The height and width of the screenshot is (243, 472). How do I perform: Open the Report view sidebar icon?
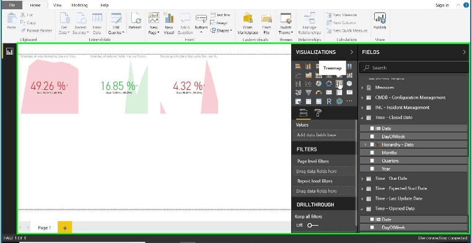[x=10, y=51]
